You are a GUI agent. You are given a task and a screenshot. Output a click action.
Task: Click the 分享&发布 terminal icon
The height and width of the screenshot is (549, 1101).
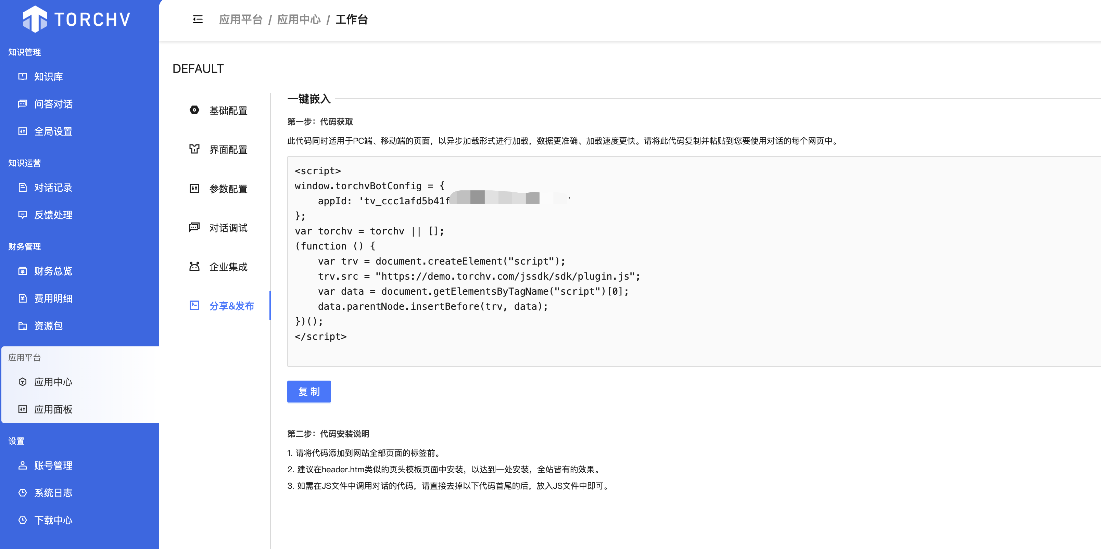pyautogui.click(x=194, y=305)
